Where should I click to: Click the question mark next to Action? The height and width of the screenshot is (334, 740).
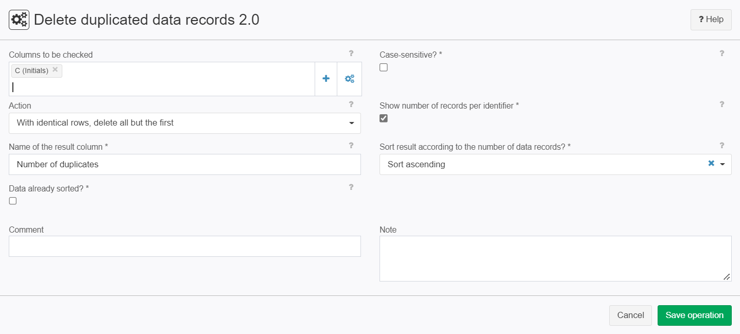tap(351, 104)
